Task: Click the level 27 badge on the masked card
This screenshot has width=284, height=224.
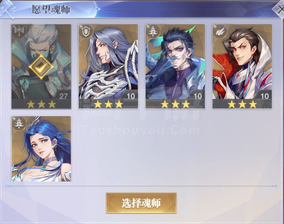Action: 63,96
